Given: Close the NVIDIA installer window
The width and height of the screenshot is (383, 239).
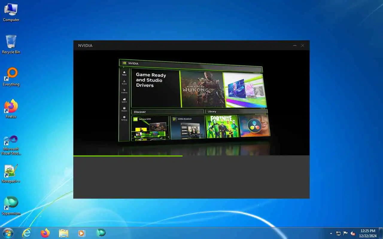Looking at the screenshot, I should coord(303,45).
